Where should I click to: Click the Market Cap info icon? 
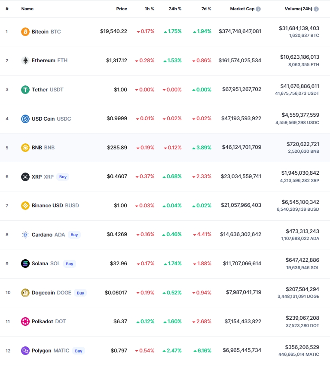click(x=258, y=9)
